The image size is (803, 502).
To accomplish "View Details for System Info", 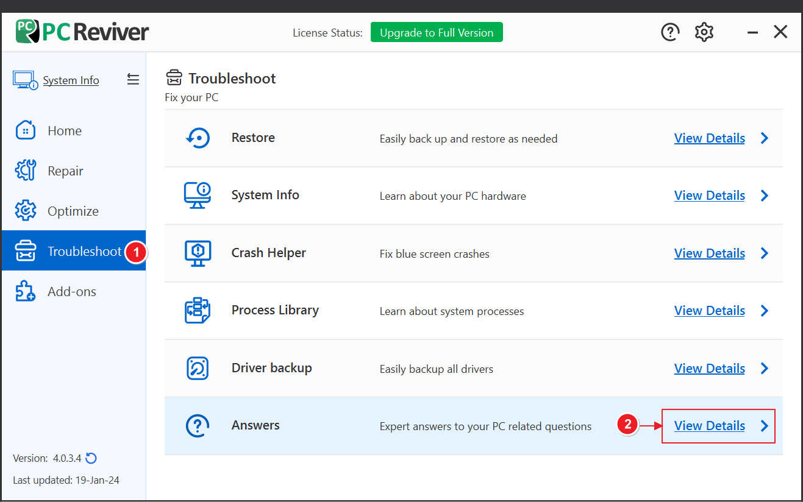I will (x=710, y=196).
